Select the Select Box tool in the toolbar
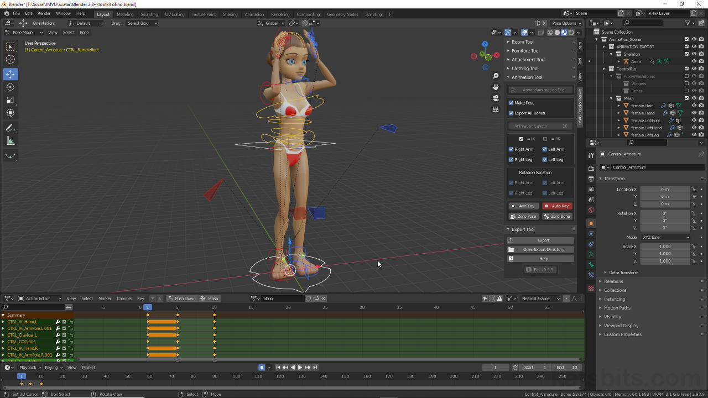This screenshot has height=398, width=708. pyautogui.click(x=11, y=47)
